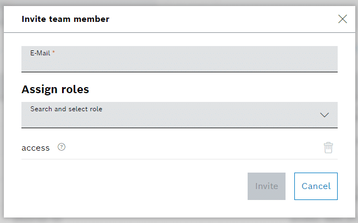The width and height of the screenshot is (358, 223).
Task: Click the Search and select role placeholder
Action: (66, 109)
